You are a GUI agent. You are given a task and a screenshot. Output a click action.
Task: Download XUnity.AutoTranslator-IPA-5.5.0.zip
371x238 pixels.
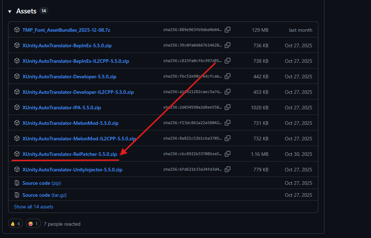(x=61, y=108)
